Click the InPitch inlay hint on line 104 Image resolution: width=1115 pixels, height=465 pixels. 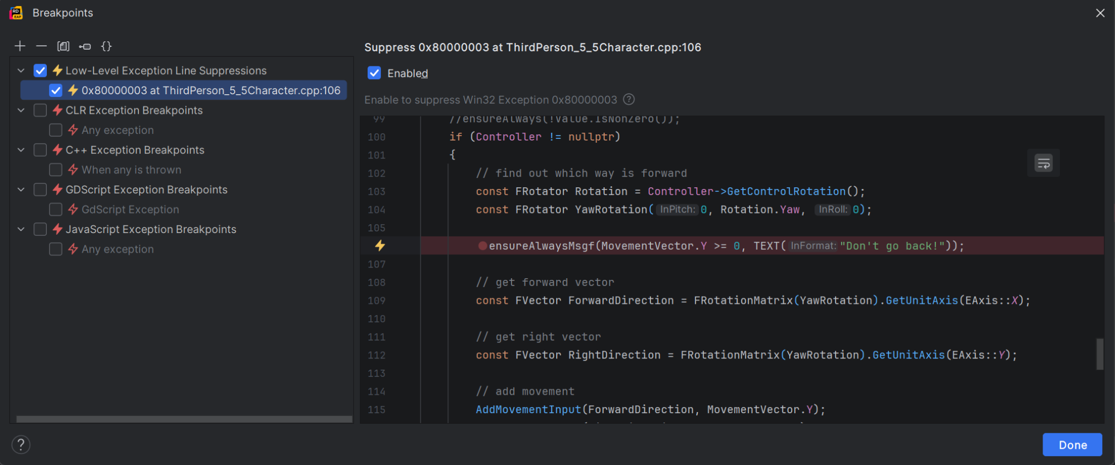tap(677, 210)
